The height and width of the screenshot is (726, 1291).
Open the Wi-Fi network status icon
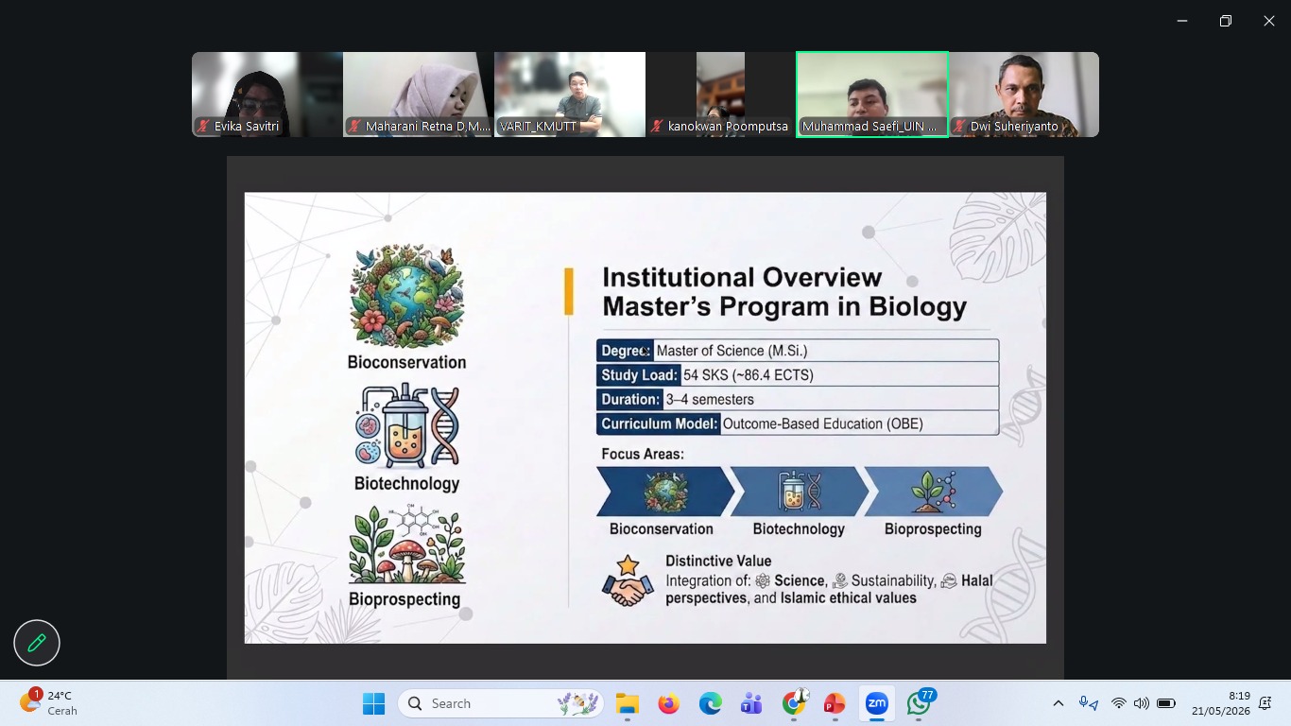pyautogui.click(x=1119, y=703)
